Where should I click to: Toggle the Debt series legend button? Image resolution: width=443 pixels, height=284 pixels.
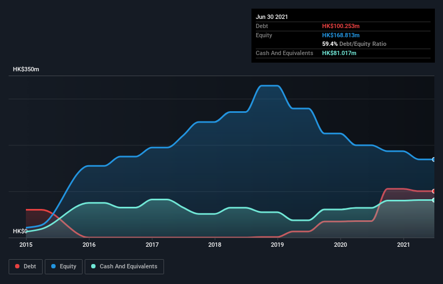tap(26, 267)
